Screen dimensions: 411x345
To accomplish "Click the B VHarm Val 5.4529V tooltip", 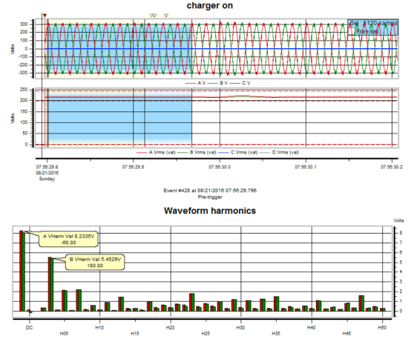I will (x=95, y=262).
